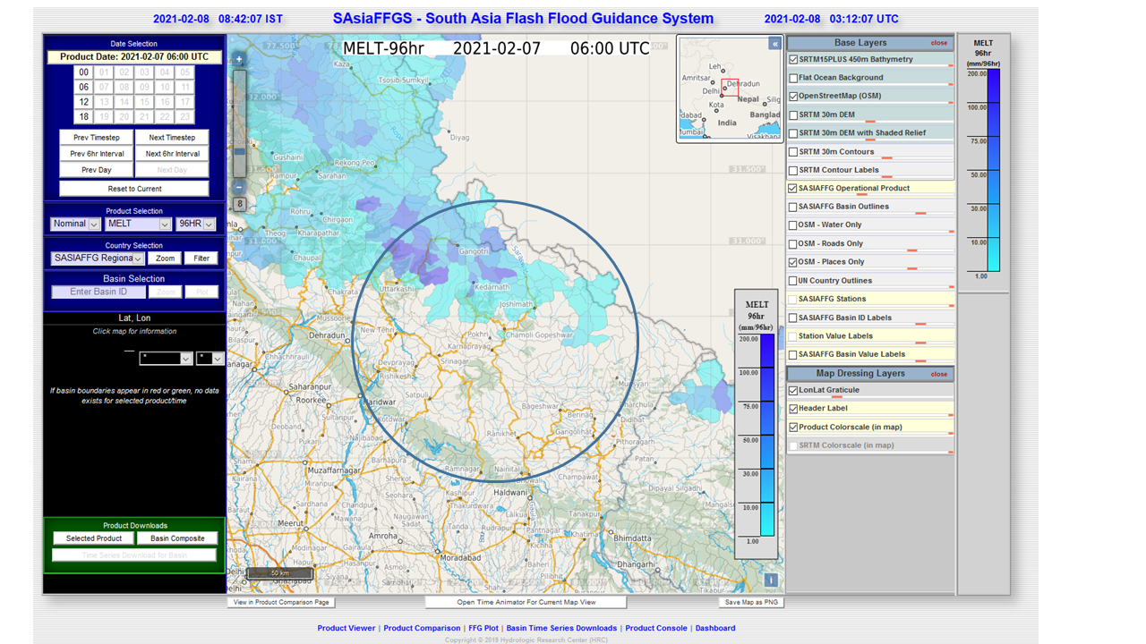Close the Base Layers panel
The width and height of the screenshot is (1146, 644).
click(x=937, y=42)
